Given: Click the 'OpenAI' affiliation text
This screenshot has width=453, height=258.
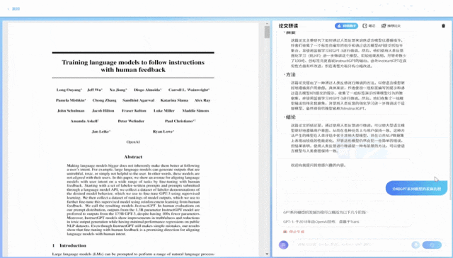Looking at the screenshot, I should [x=133, y=142].
